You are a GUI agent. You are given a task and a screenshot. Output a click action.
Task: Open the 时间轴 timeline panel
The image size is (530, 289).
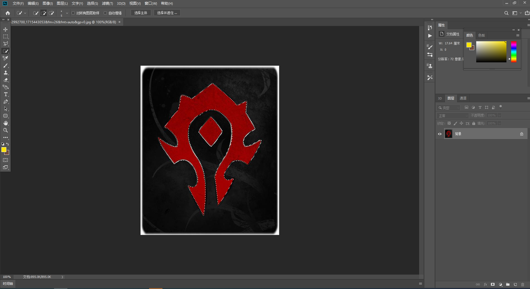point(8,284)
